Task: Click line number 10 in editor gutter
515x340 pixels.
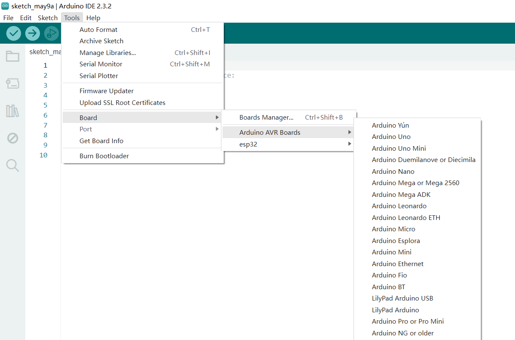Action: coord(43,155)
